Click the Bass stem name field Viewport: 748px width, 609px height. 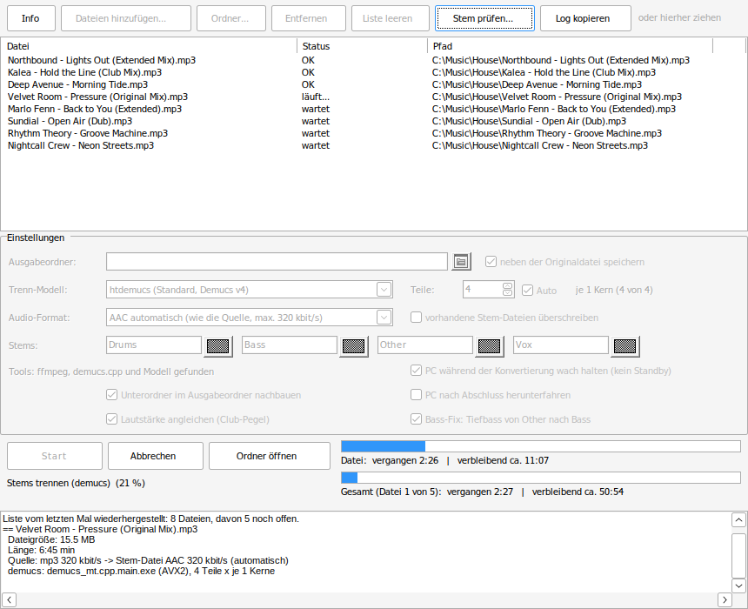290,345
